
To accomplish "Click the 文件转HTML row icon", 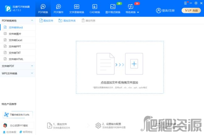I will [5, 59].
